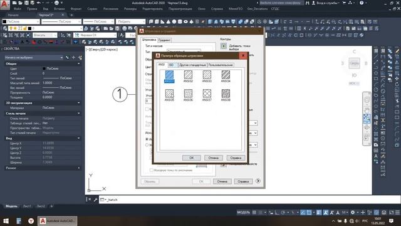Select the Pyramid 3D solid tool
The width and height of the screenshot is (401, 226).
click(x=192, y=22)
